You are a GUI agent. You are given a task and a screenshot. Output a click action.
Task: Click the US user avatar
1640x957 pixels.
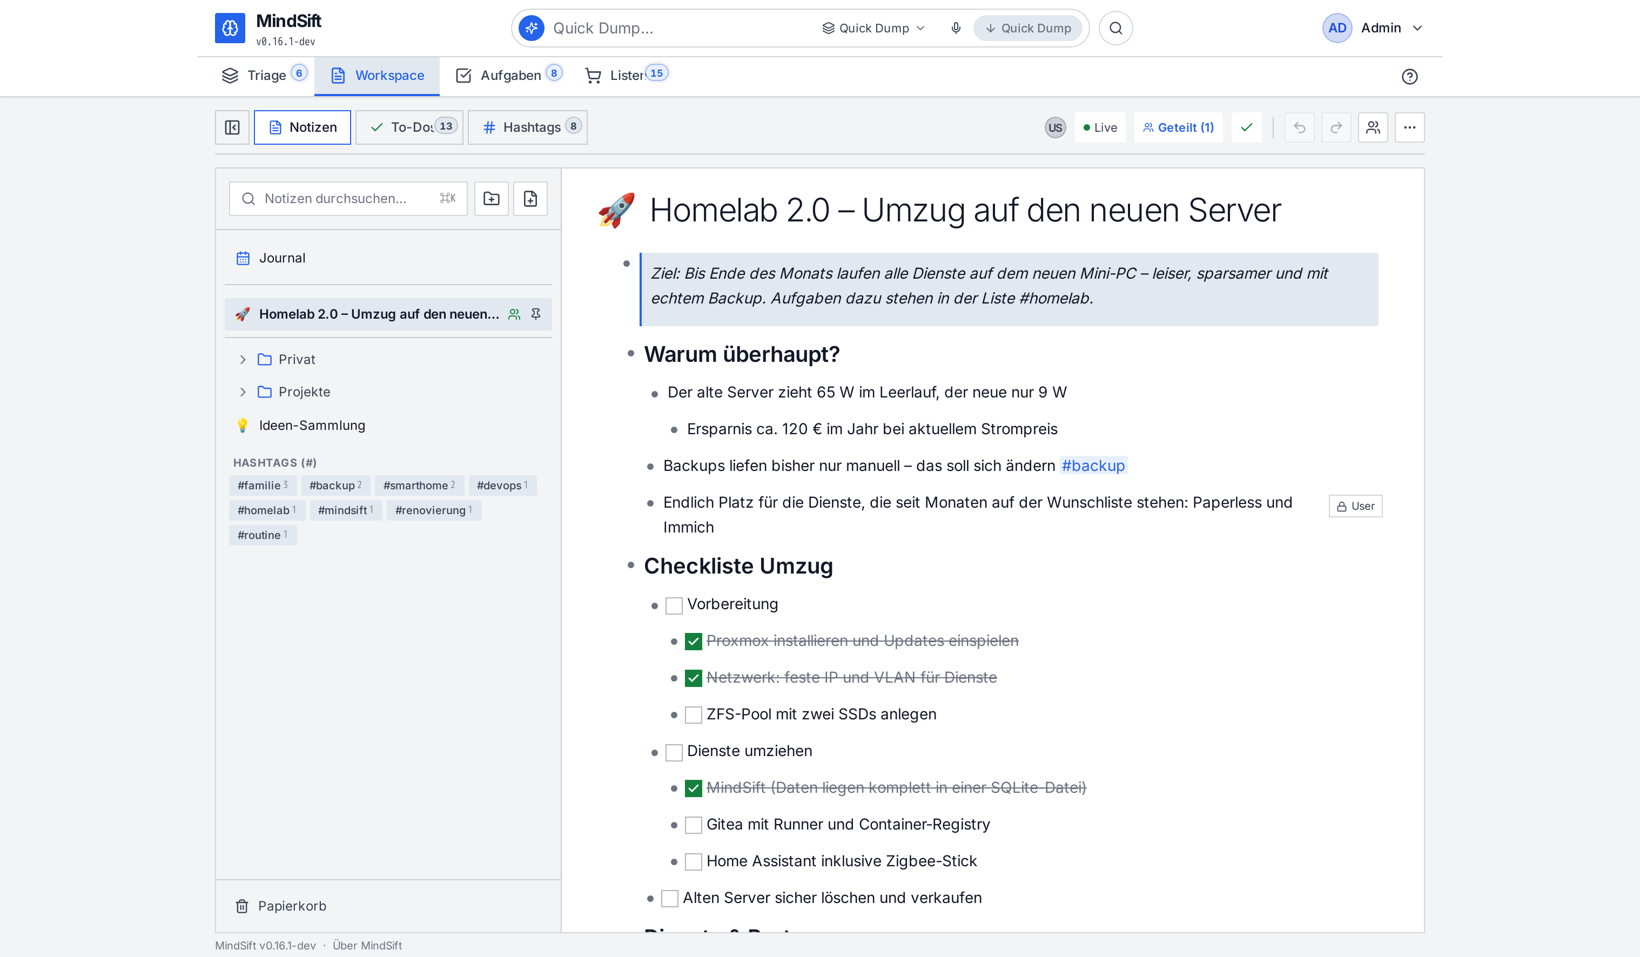coord(1055,127)
